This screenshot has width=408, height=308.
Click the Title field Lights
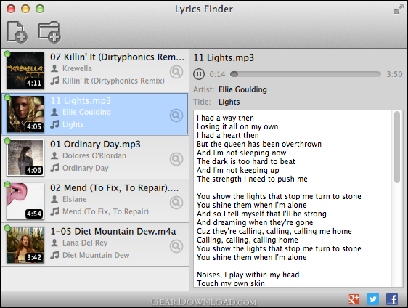229,102
